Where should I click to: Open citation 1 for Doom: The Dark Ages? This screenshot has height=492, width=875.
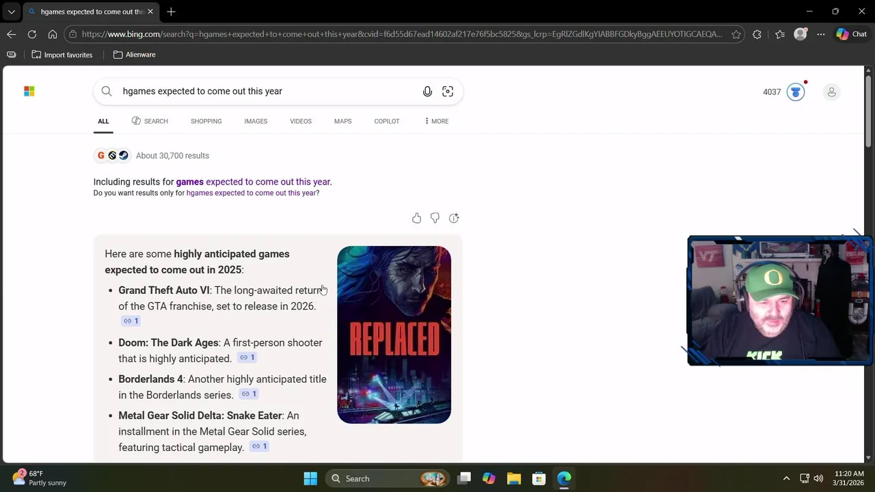(x=247, y=357)
